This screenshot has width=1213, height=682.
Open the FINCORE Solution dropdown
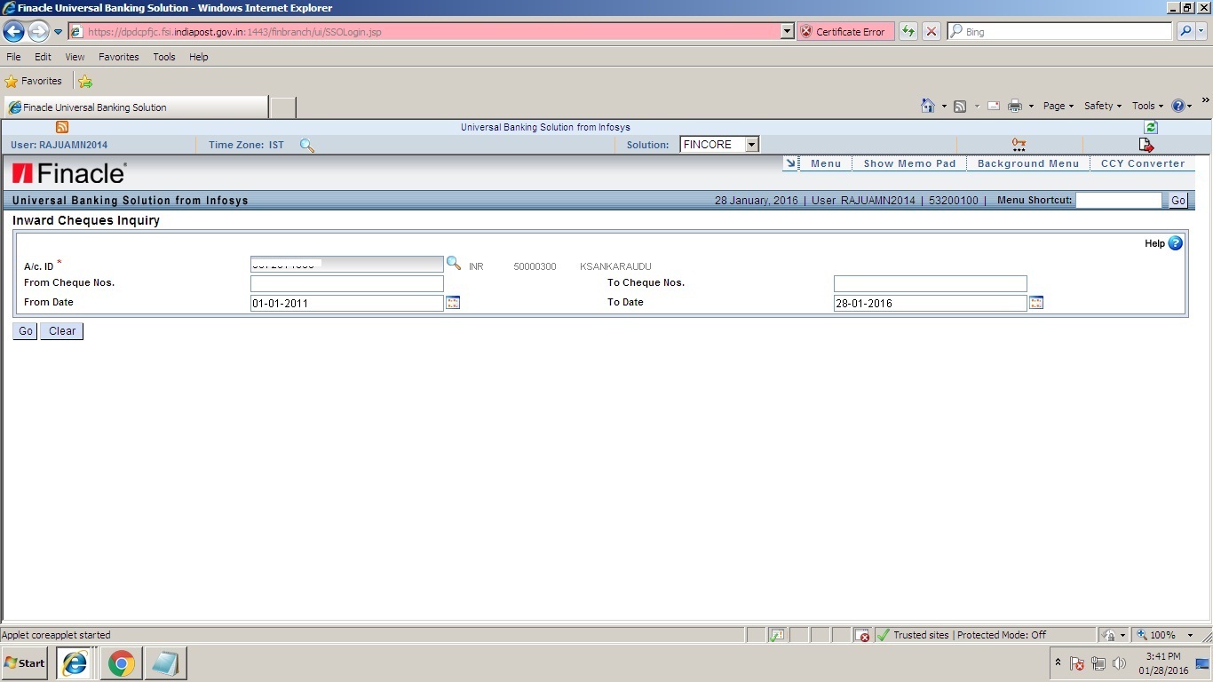750,144
